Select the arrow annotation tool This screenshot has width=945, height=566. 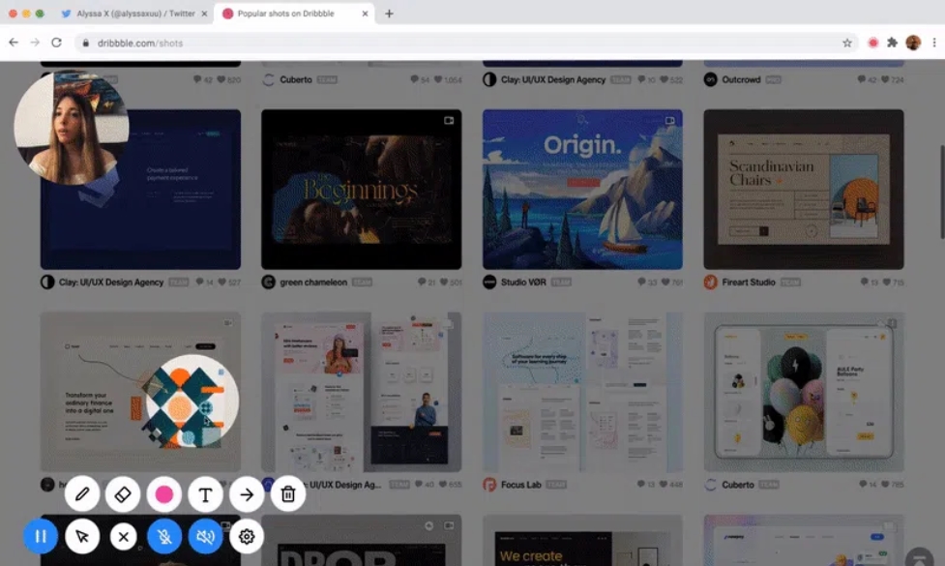coord(247,494)
